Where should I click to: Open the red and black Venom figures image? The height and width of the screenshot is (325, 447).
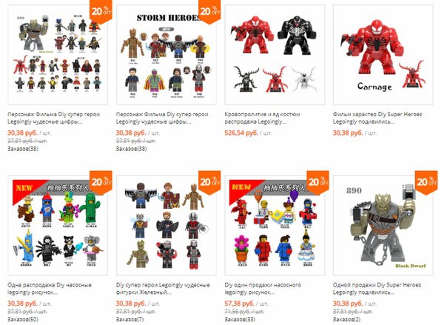pyautogui.click(x=275, y=55)
